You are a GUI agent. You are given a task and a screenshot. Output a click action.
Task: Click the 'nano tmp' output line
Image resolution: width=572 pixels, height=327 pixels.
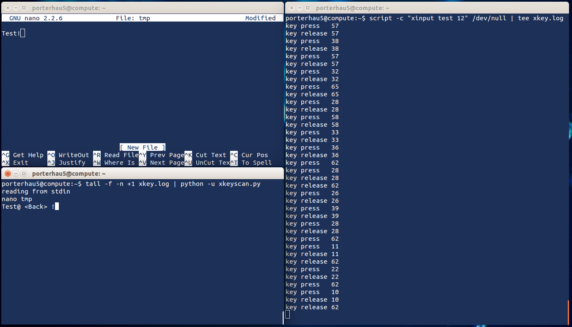(17, 199)
